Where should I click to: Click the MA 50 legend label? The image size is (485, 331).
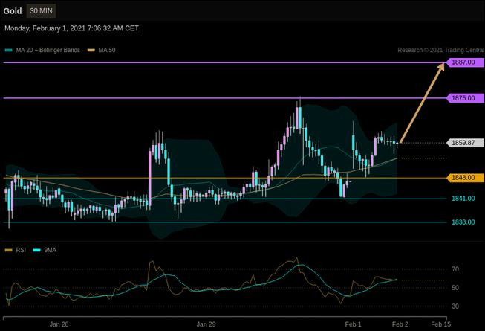[x=107, y=50]
